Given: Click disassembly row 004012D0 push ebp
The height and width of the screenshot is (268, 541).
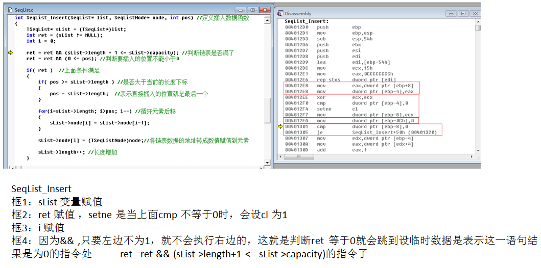Looking at the screenshot, I should 323,27.
